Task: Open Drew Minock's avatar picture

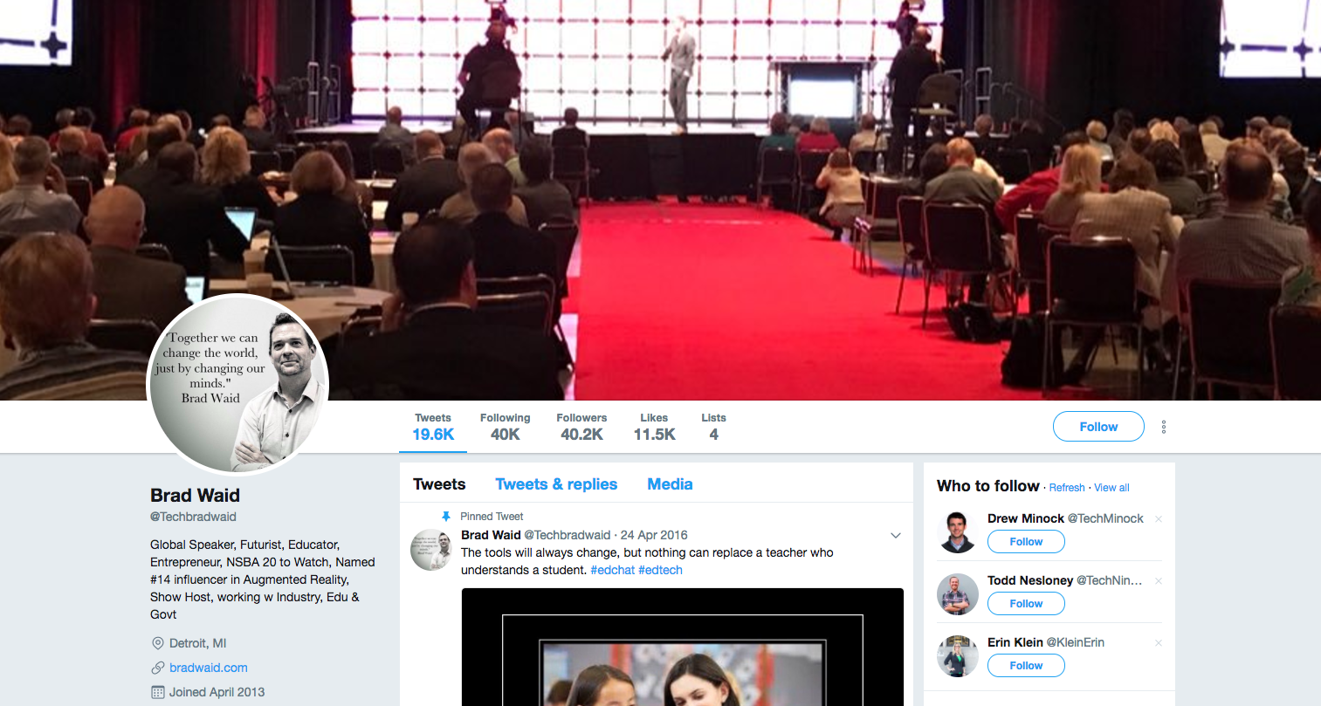Action: point(958,532)
